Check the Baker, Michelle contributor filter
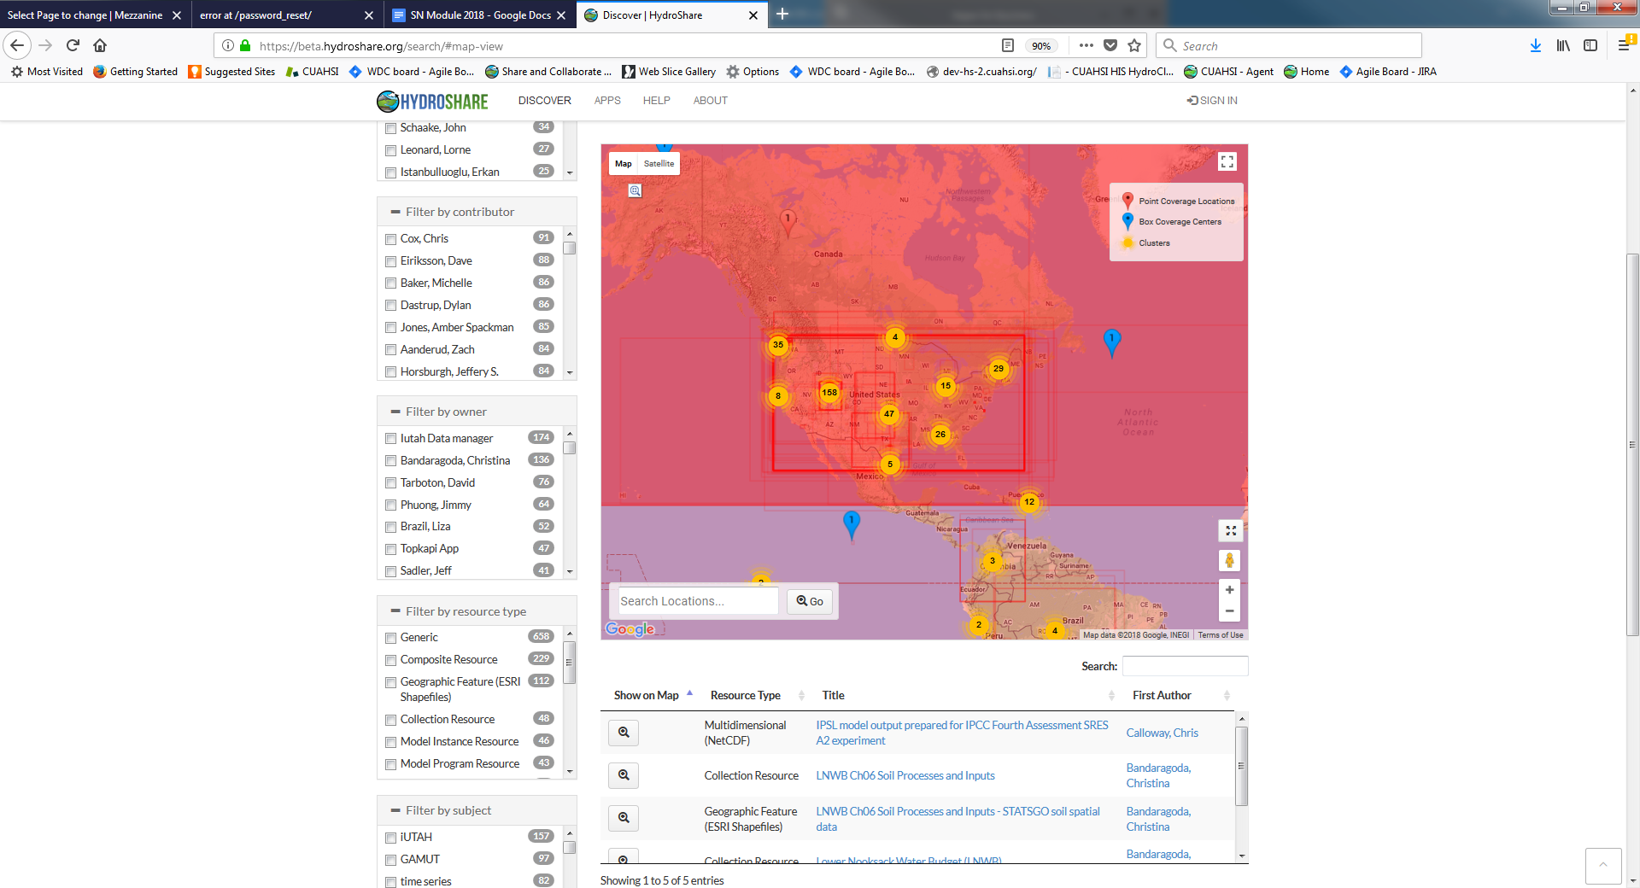This screenshot has height=888, width=1640. click(390, 283)
